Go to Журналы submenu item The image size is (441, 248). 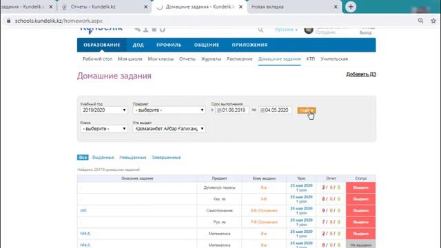(x=211, y=59)
